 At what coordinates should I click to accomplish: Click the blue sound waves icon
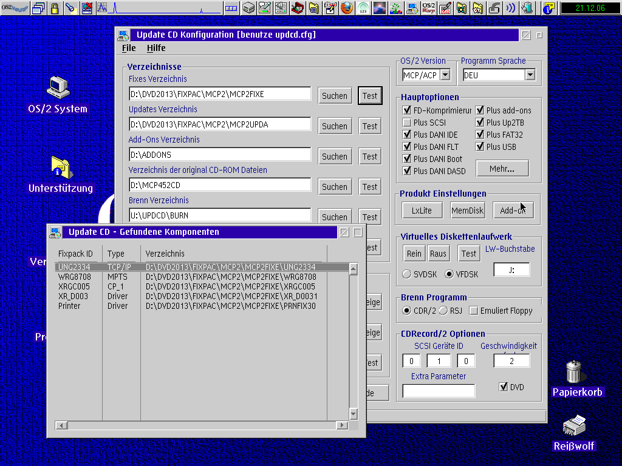510,8
